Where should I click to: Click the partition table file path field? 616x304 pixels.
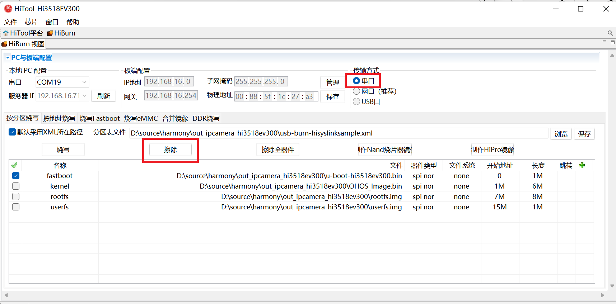pyautogui.click(x=337, y=133)
